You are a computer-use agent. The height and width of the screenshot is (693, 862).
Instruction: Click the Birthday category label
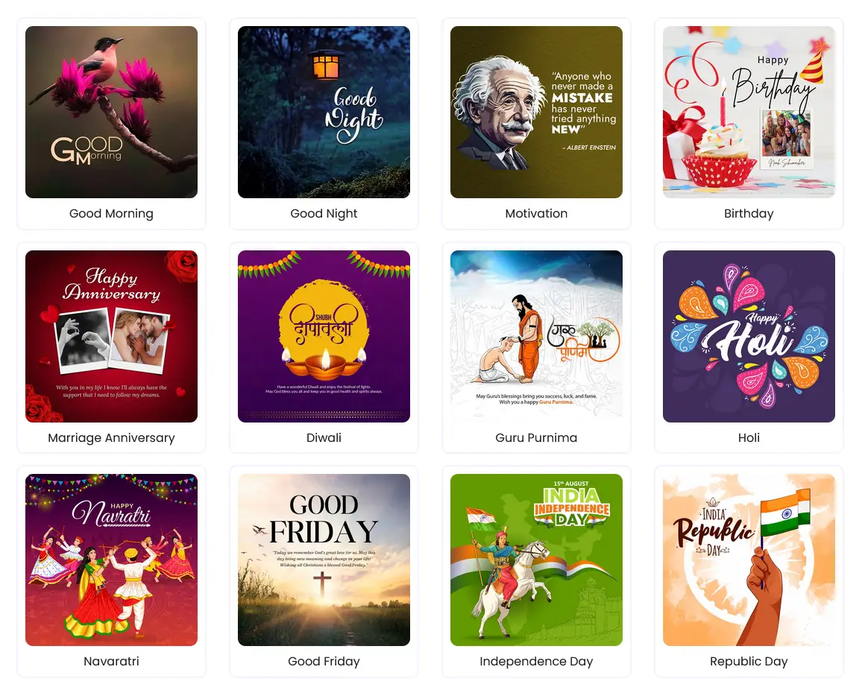coord(749,214)
